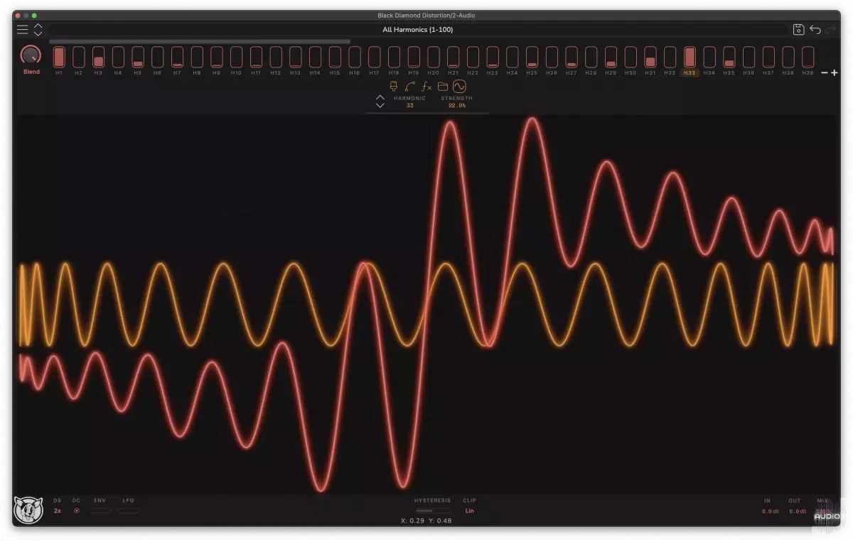The image size is (853, 541).
Task: Click the H9 harmonic bar
Action: click(217, 57)
